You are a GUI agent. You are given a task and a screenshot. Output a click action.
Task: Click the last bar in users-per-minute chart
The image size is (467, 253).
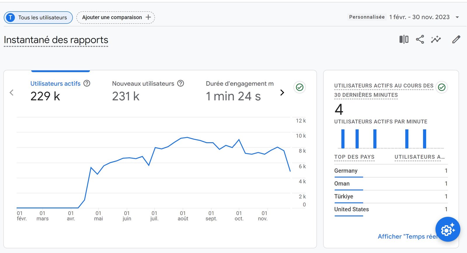pyautogui.click(x=424, y=139)
